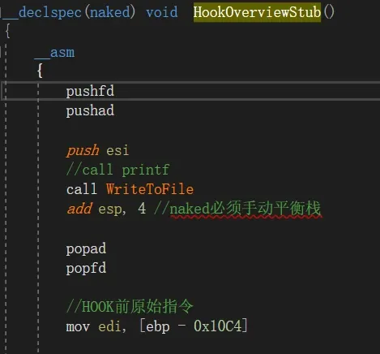Click the //HOOK前原始指令 comment
The height and width of the screenshot is (354, 380).
click(130, 307)
